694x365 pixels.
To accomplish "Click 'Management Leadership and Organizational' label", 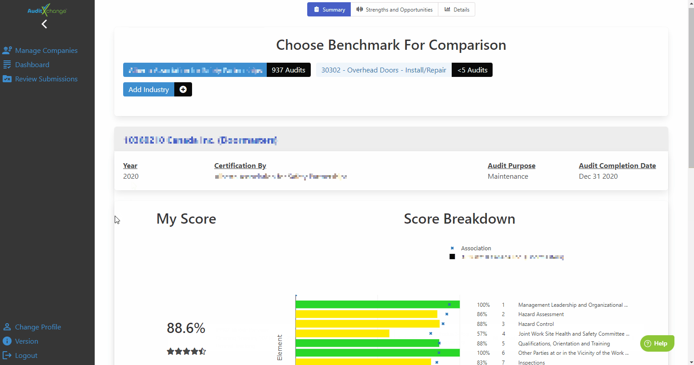I will [x=573, y=305].
